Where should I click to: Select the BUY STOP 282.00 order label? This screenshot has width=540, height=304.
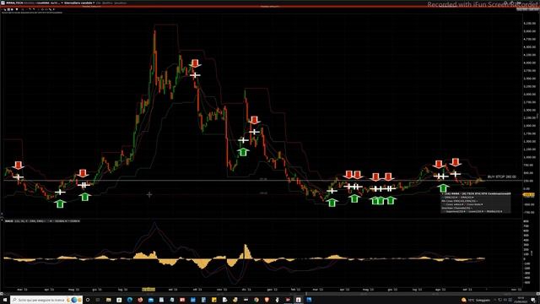tap(501, 176)
